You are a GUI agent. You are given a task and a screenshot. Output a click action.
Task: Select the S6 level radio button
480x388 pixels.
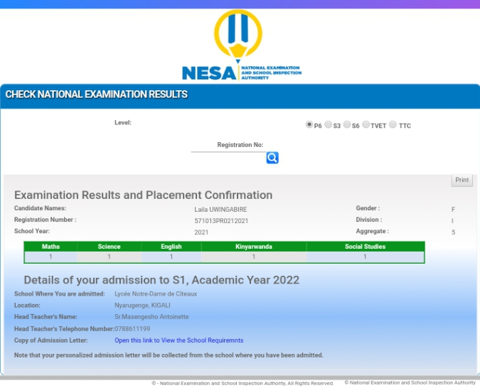[x=347, y=124]
